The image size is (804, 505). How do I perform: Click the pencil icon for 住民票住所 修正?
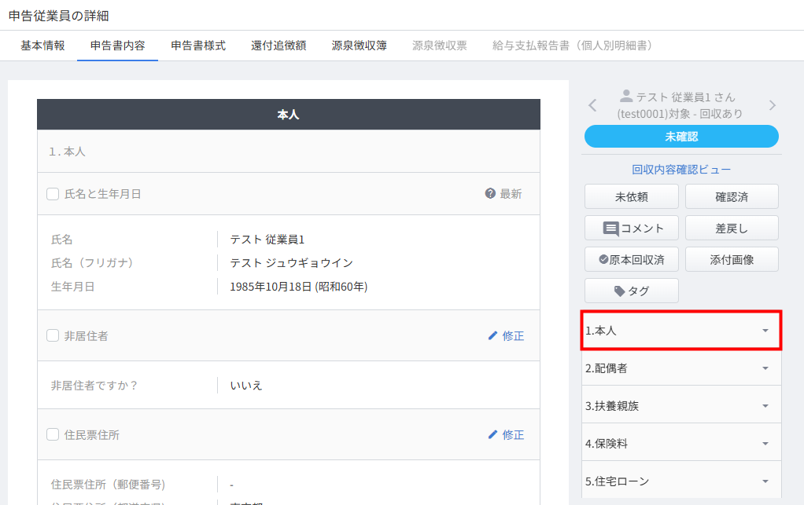(493, 434)
